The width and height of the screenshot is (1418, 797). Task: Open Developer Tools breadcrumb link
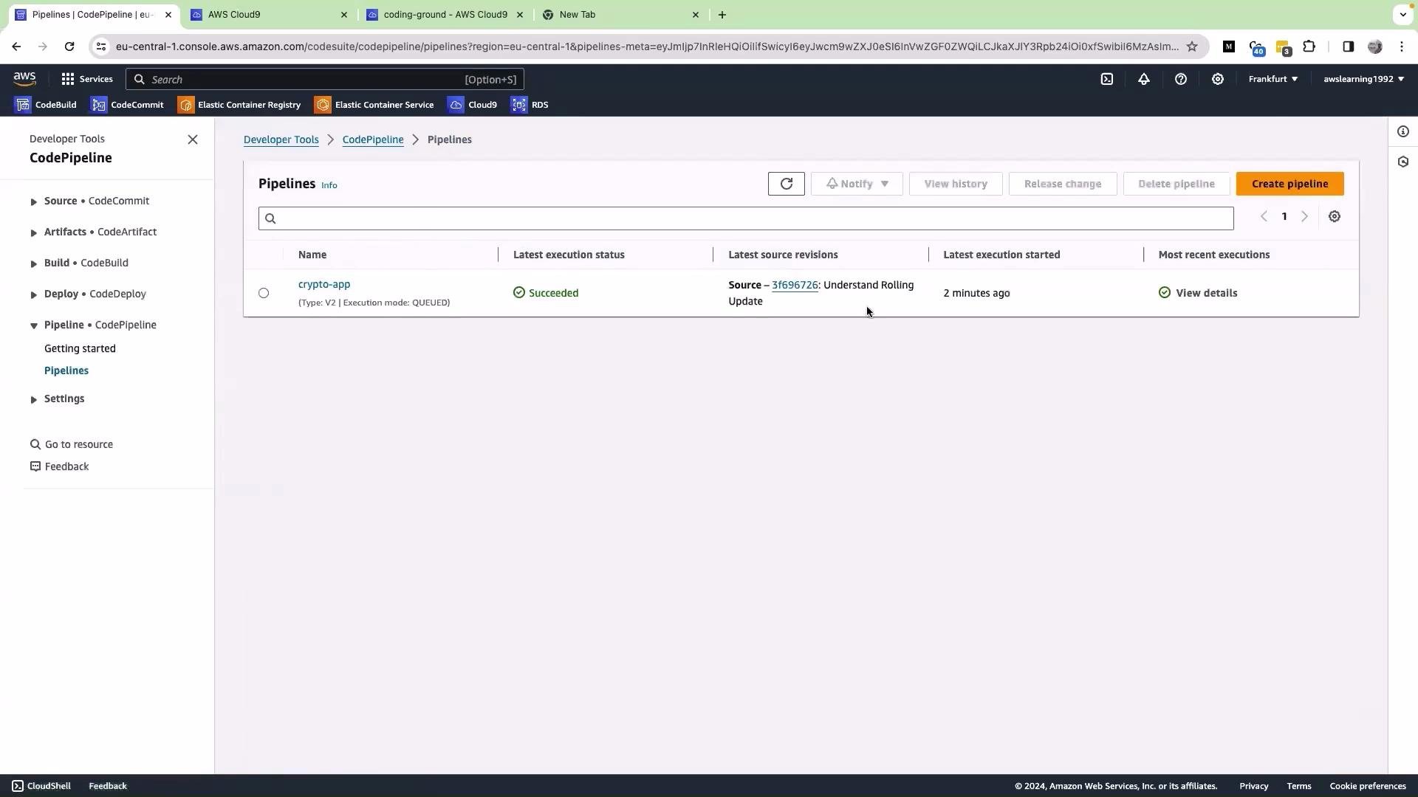pos(281,139)
